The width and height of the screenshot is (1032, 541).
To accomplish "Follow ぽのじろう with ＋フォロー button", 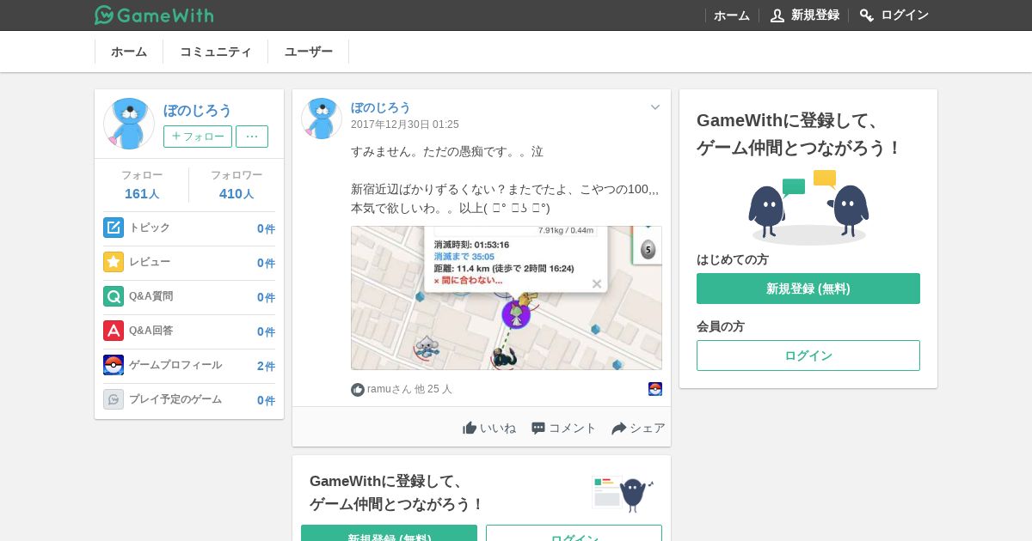I will (198, 137).
